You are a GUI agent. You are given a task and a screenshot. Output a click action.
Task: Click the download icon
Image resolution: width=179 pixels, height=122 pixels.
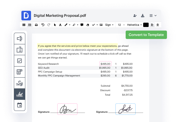[x=143, y=16]
